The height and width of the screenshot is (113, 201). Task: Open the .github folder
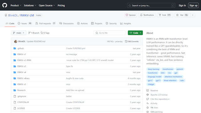click(20, 48)
